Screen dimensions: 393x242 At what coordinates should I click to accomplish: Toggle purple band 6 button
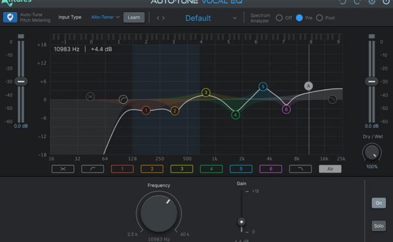click(271, 169)
